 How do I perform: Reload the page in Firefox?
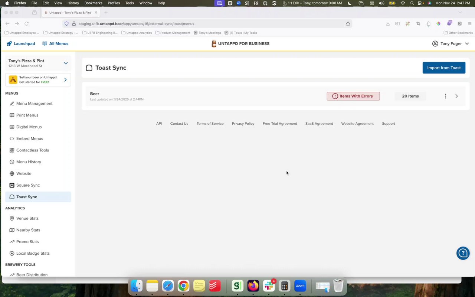point(26,24)
